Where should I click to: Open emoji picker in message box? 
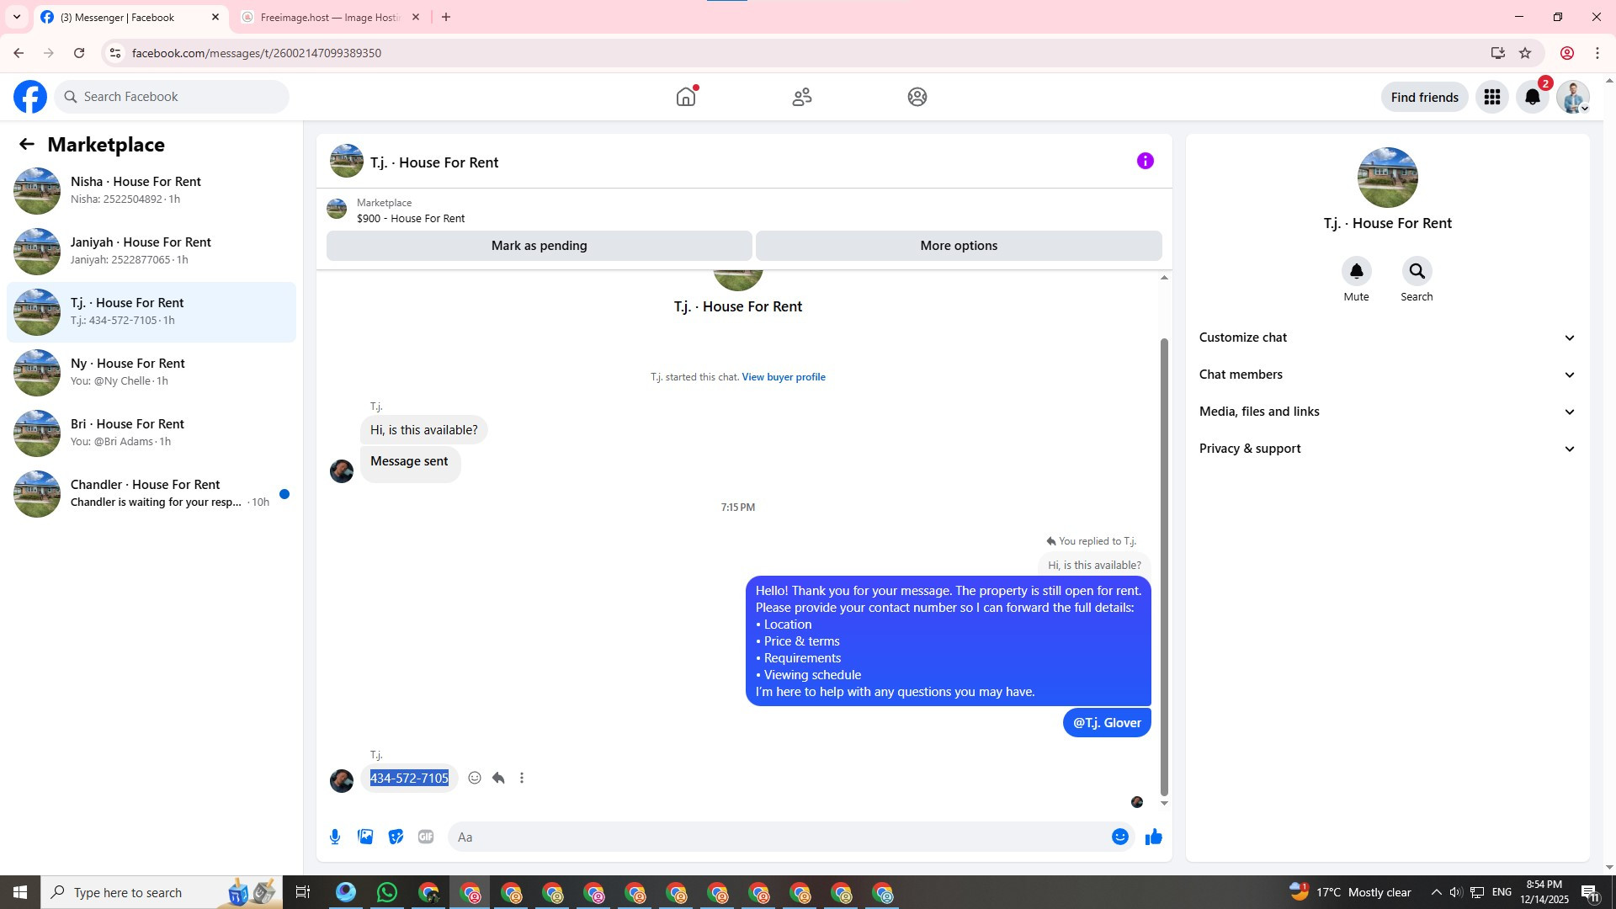click(x=1119, y=837)
